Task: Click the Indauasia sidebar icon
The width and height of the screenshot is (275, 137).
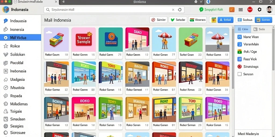Action: click(6, 21)
